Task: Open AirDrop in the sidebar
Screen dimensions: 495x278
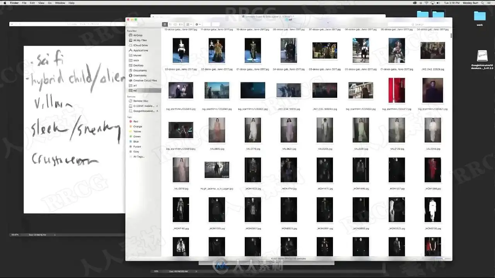Action: point(138,35)
